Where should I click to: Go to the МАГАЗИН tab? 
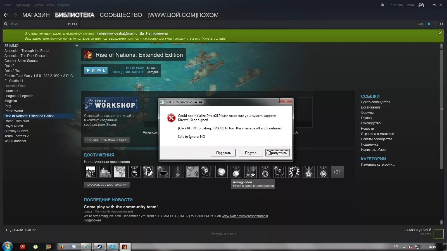click(x=36, y=15)
